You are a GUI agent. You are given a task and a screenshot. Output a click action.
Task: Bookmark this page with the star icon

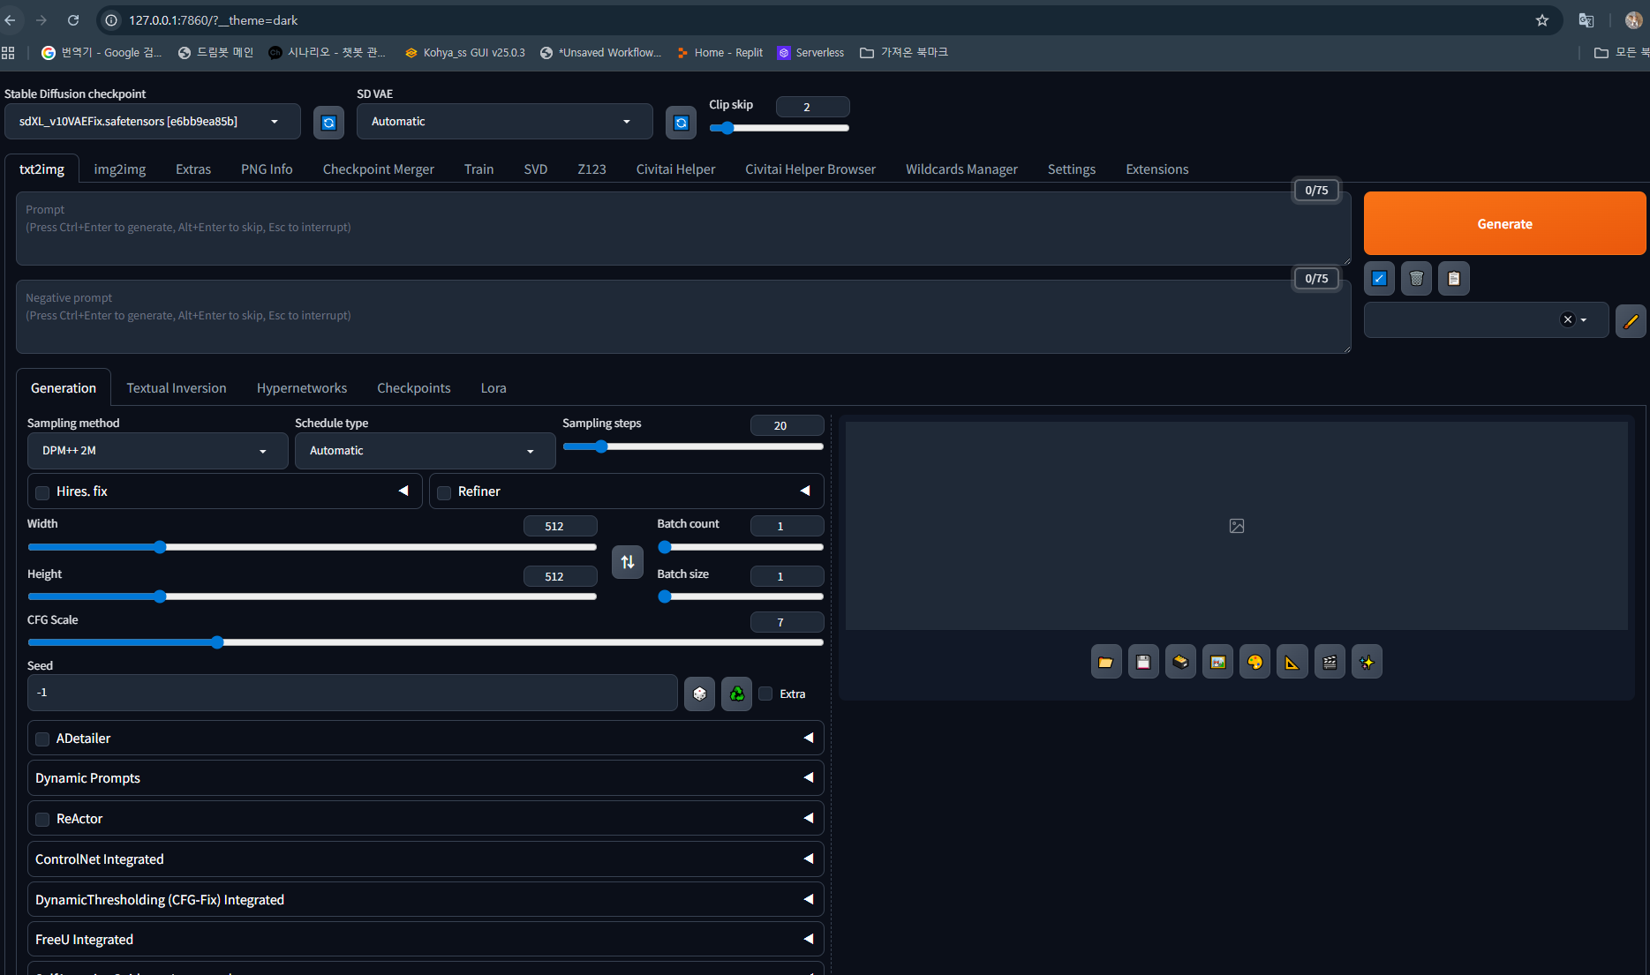pos(1542,20)
